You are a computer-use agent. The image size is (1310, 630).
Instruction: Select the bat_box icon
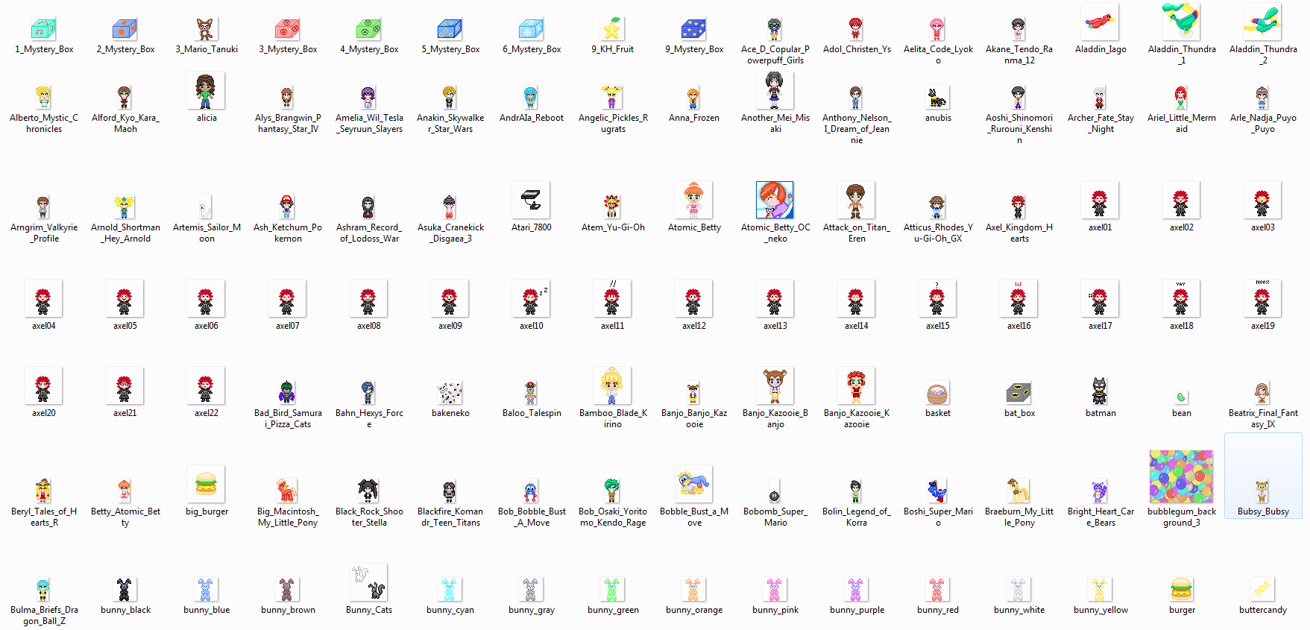pos(1018,393)
